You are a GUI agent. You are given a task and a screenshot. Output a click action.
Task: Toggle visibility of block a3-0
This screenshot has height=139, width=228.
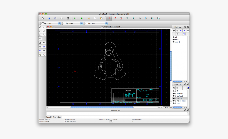[x=174, y=40]
